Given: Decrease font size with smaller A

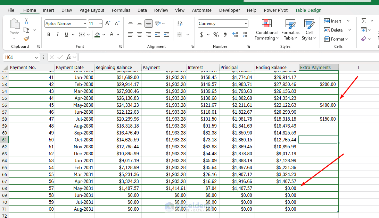Looking at the screenshot, I should pyautogui.click(x=117, y=23).
